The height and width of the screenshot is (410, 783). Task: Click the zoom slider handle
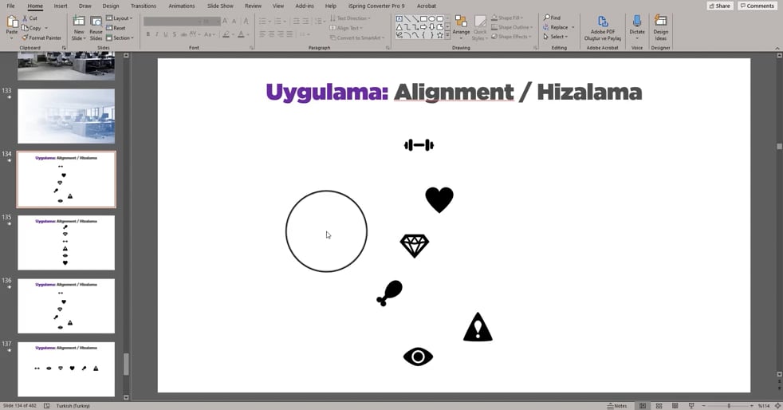click(729, 406)
